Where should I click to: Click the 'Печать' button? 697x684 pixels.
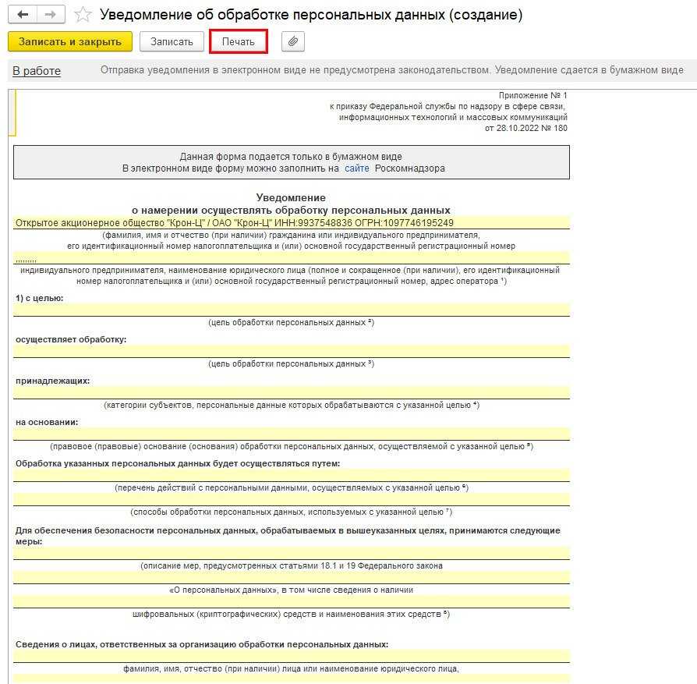tap(238, 41)
